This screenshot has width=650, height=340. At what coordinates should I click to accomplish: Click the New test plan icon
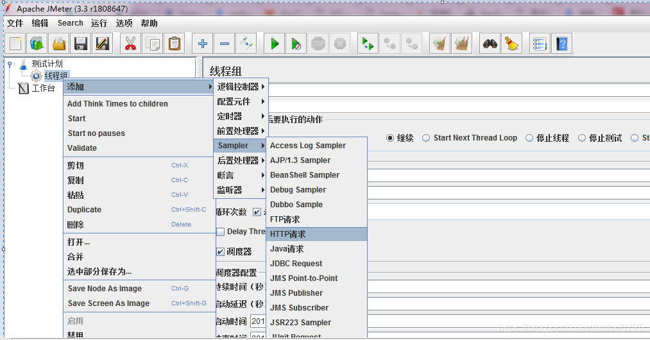point(15,44)
